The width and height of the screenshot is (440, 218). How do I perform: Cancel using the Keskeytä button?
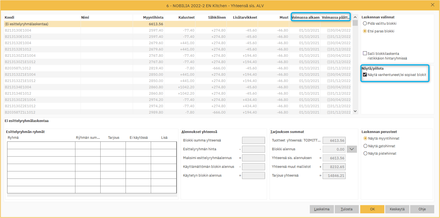397,209
